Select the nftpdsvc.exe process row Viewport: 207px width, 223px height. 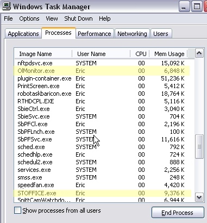click(102, 63)
